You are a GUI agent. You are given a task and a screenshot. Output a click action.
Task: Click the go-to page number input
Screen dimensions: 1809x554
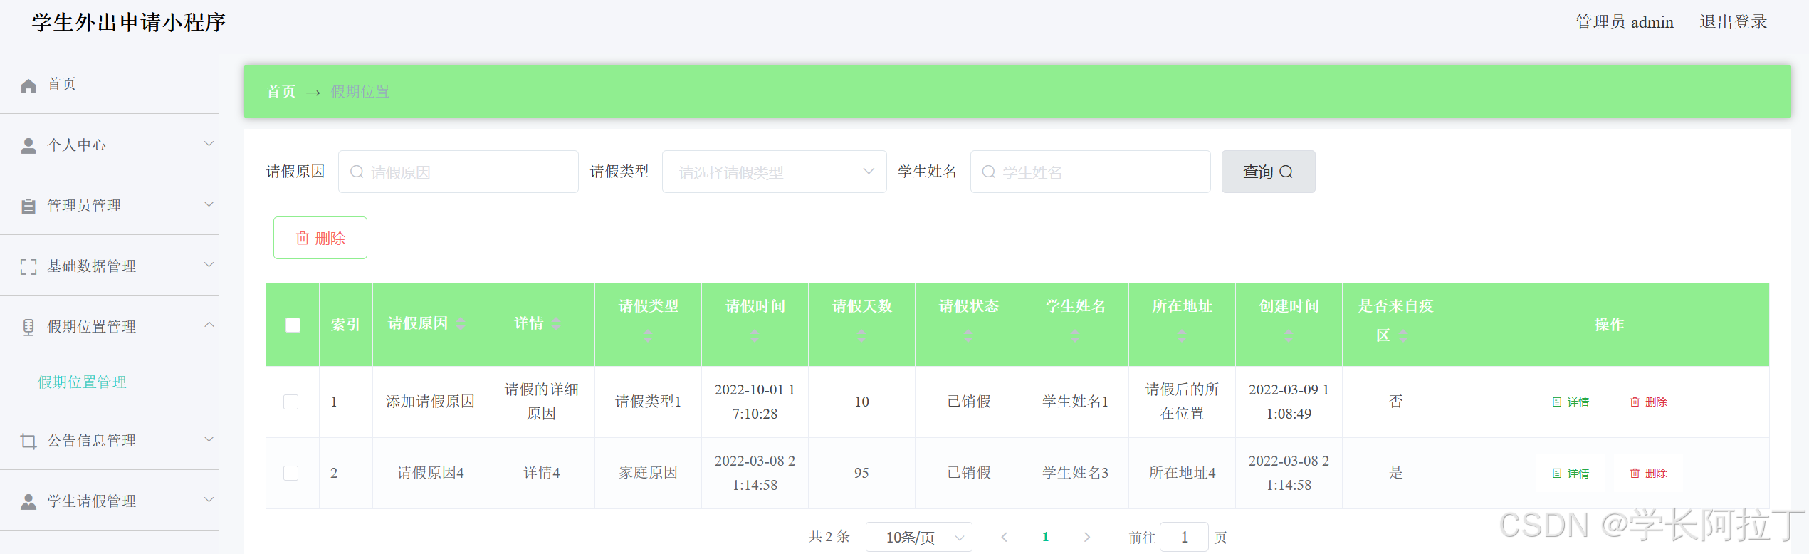(x=1184, y=537)
